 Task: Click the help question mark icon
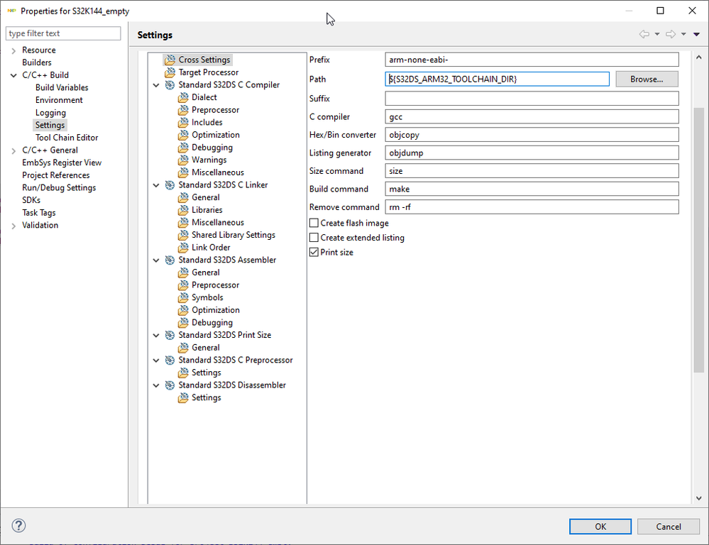click(18, 526)
